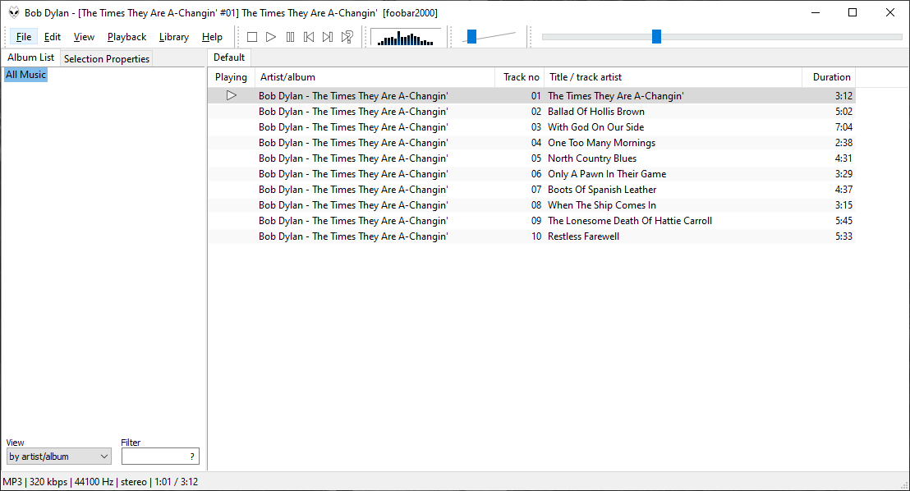Switch to the Album List tab

coord(30,57)
